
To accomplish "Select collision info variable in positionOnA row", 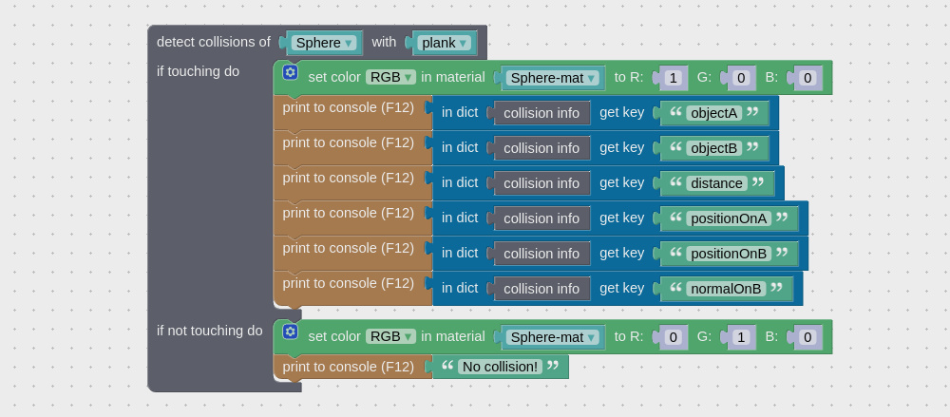I will point(541,218).
